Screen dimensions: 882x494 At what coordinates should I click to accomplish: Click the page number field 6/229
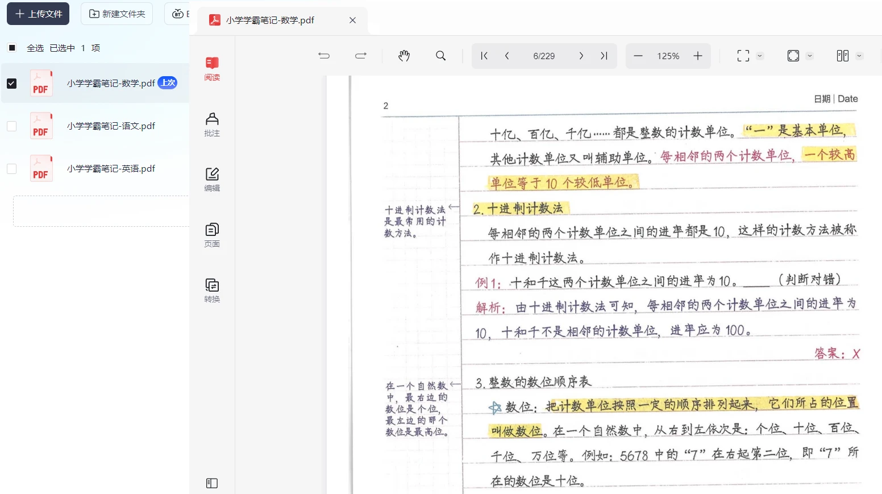(544, 56)
